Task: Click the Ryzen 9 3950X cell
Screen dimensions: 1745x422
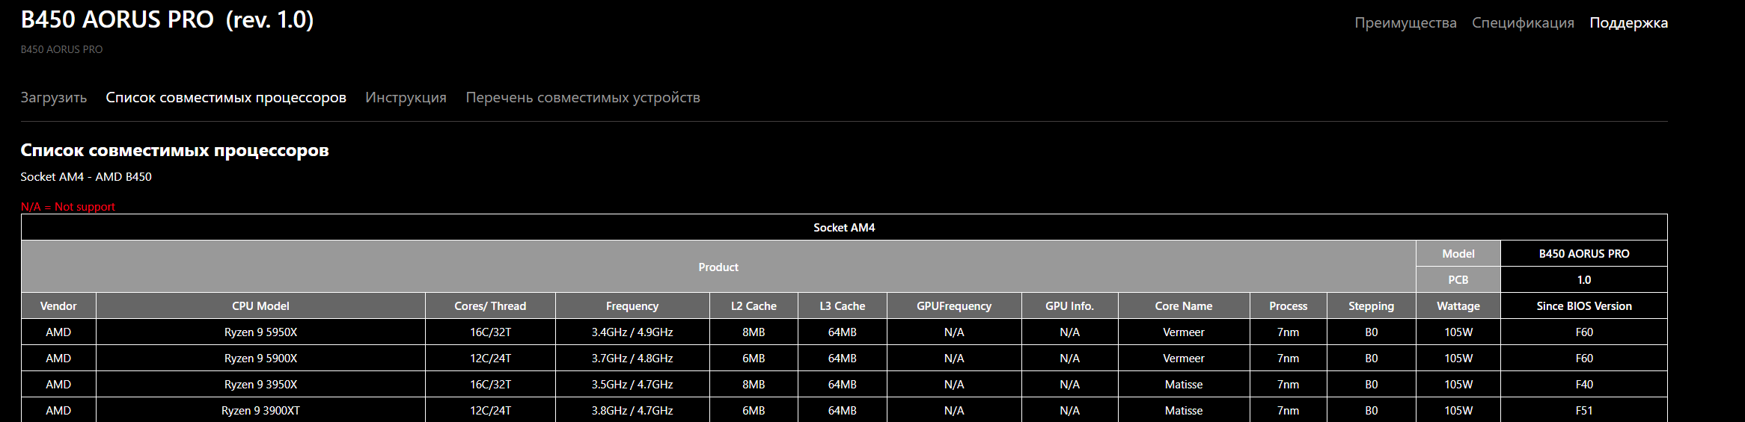Action: [x=260, y=385]
